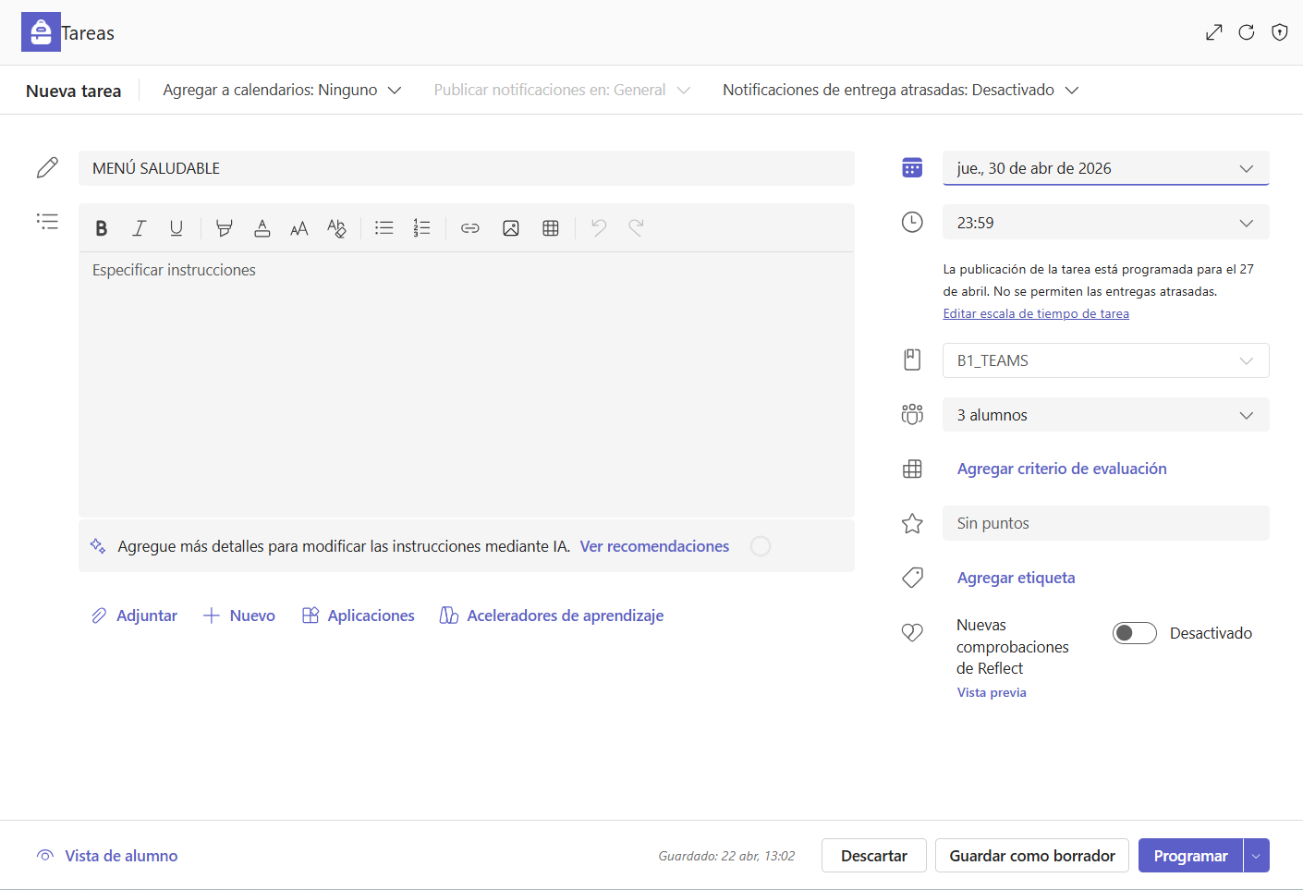Click Ver recomendaciones link
The image size is (1303, 890).
coord(654,546)
